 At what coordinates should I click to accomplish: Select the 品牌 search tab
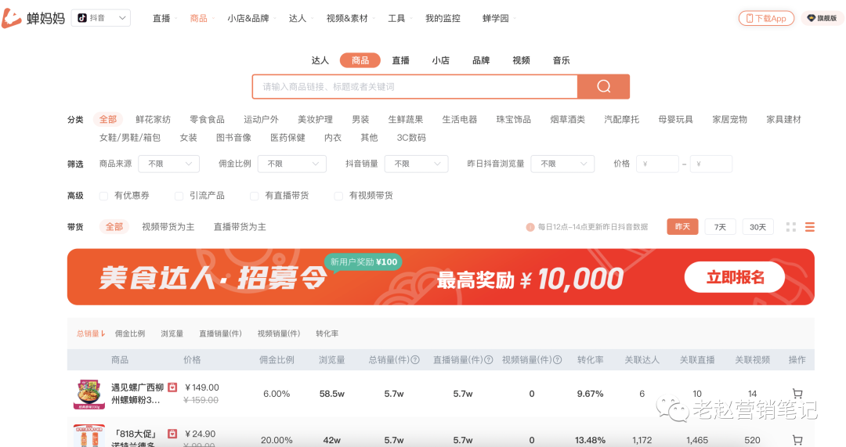[x=480, y=60]
